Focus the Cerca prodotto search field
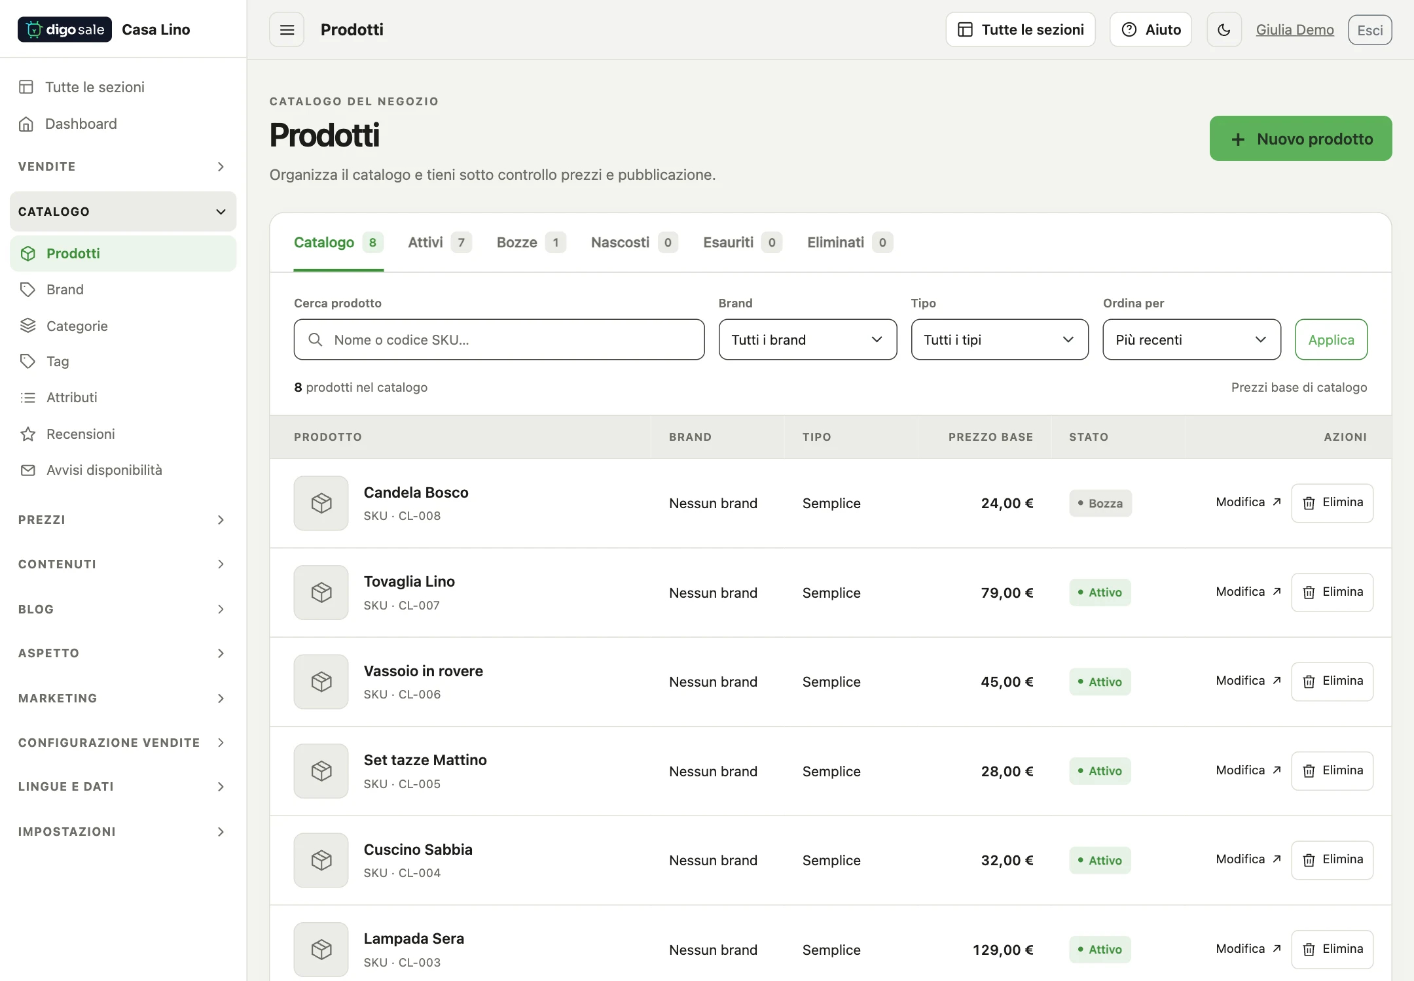1414x981 pixels. (x=499, y=339)
